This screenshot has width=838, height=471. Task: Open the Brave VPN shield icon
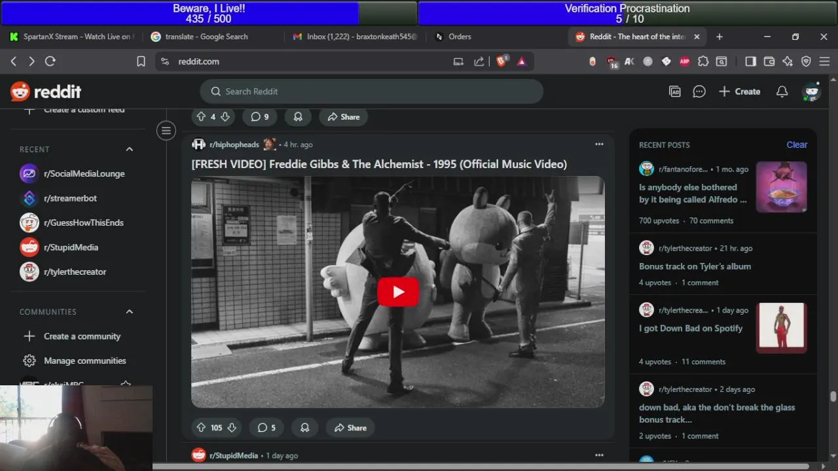coord(806,61)
